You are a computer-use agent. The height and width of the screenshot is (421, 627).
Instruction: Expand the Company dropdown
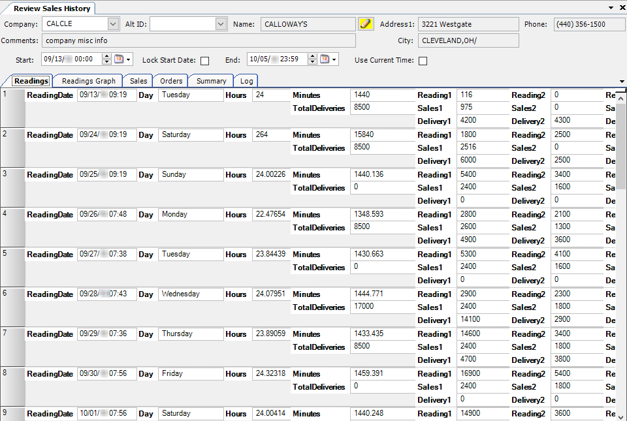coord(113,24)
